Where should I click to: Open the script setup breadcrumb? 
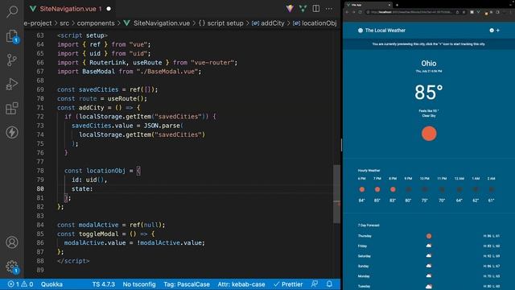[221, 23]
